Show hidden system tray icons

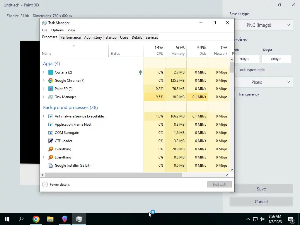[x=248, y=219]
